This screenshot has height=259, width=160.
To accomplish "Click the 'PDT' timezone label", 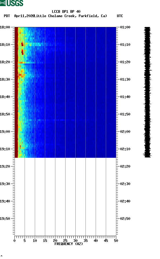I will point(7,16).
